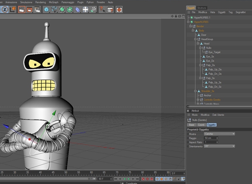The height and width of the screenshot is (184, 252).
Task: Open the Python menu
Action: 90,2
